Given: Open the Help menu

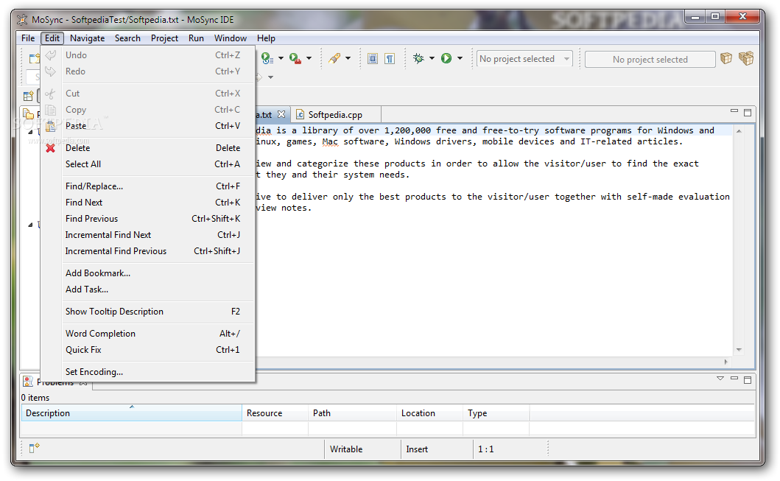Looking at the screenshot, I should click(x=266, y=38).
